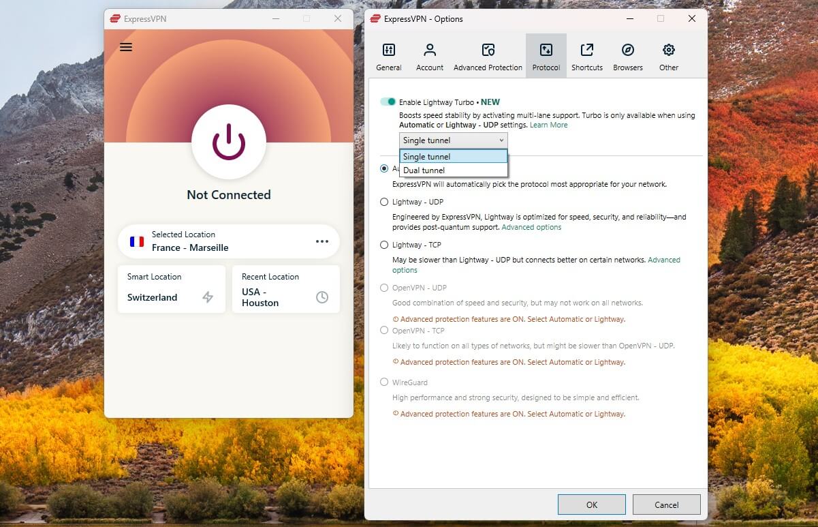The width and height of the screenshot is (818, 527).
Task: Open Advanced options link under Lightway - TCP
Action: click(x=664, y=260)
